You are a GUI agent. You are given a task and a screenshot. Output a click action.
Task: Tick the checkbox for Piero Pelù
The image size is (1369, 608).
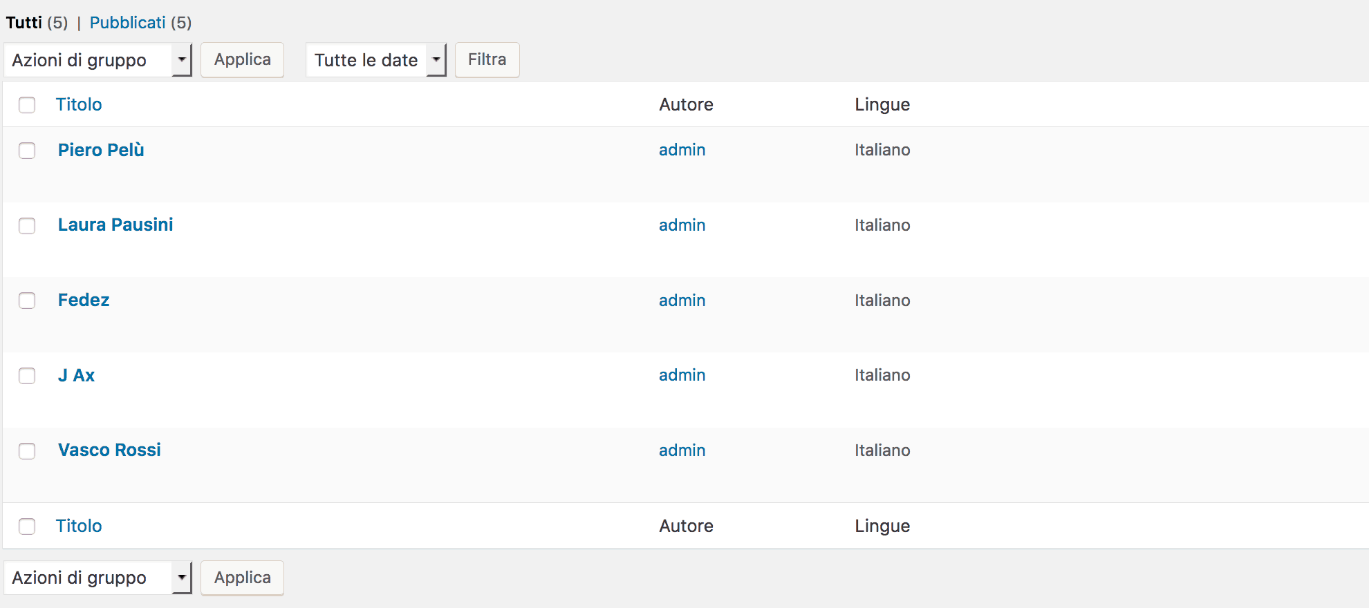[x=27, y=151]
